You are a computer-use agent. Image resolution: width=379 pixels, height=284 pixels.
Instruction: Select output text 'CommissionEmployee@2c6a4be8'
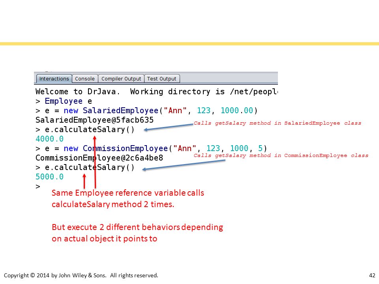(x=99, y=158)
